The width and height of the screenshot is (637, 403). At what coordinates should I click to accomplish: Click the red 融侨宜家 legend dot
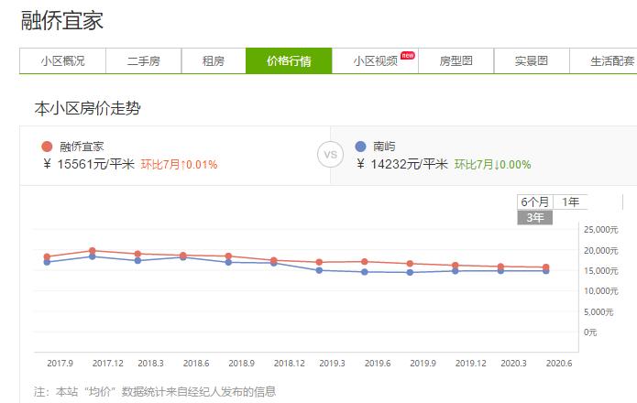coord(47,147)
